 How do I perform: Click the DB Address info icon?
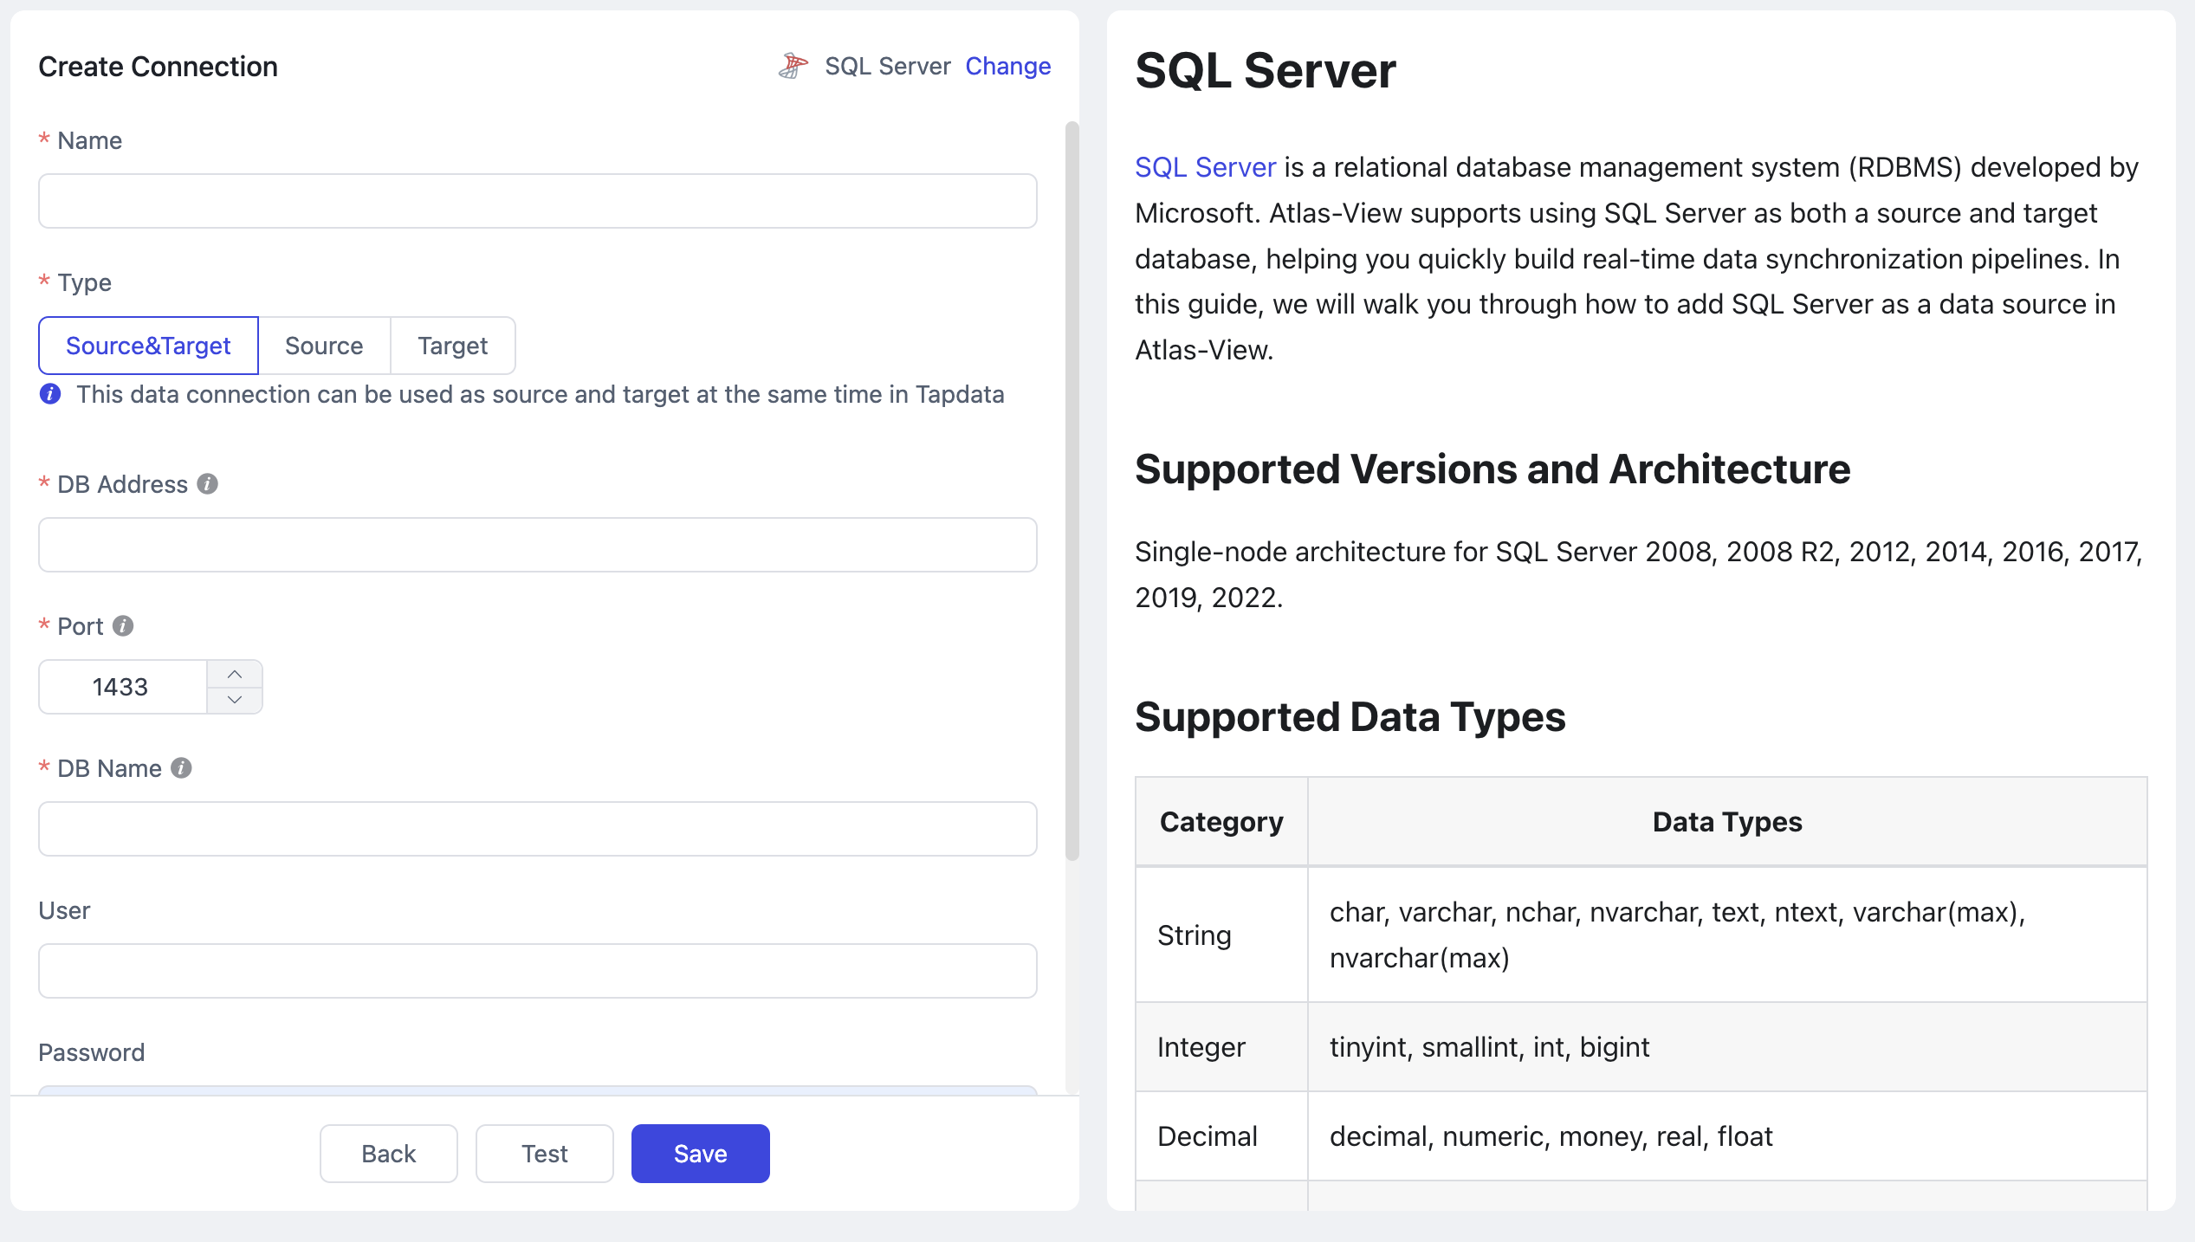pos(207,484)
